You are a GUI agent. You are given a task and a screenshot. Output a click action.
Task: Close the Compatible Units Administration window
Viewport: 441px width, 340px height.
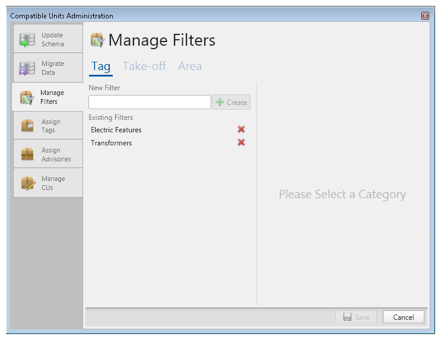(x=425, y=16)
